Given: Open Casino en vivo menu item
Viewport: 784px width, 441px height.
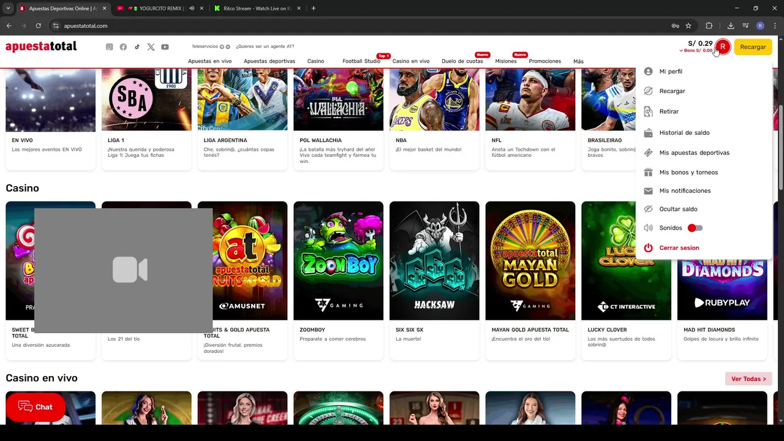Looking at the screenshot, I should (x=411, y=61).
